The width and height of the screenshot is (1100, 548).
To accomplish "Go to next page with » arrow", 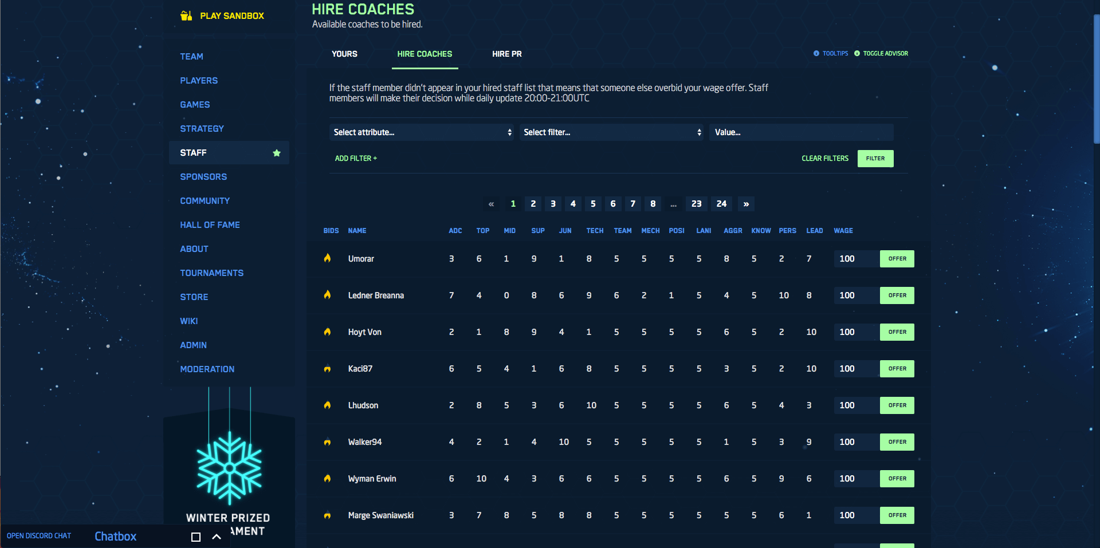I will (x=746, y=204).
